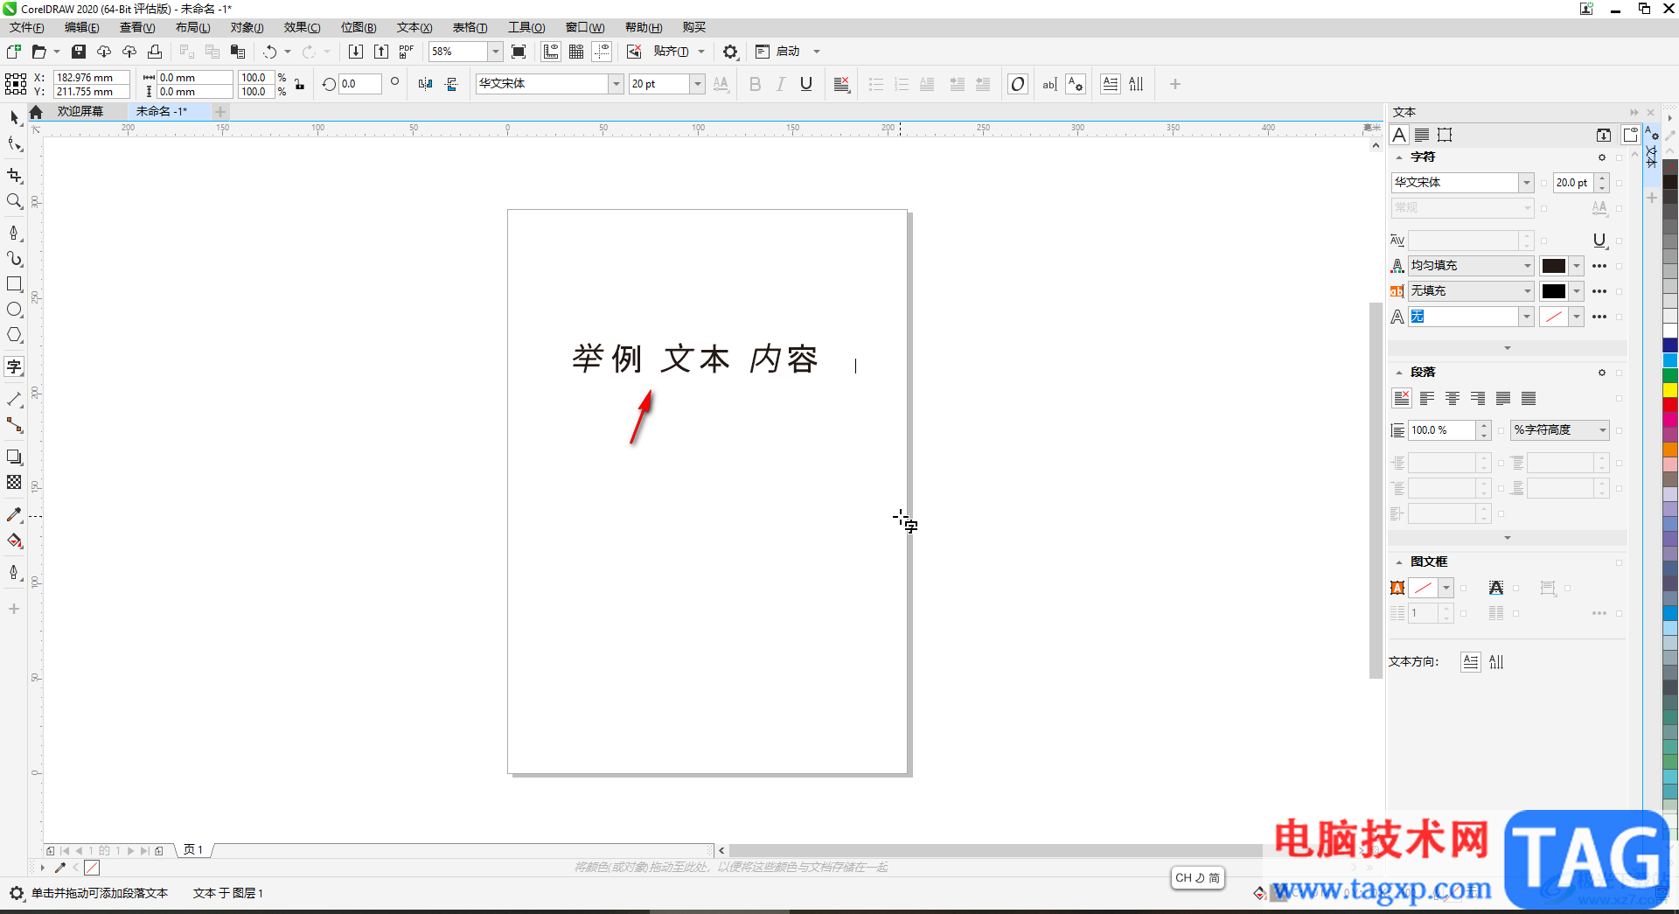Collapse the 字符 section

(x=1399, y=157)
